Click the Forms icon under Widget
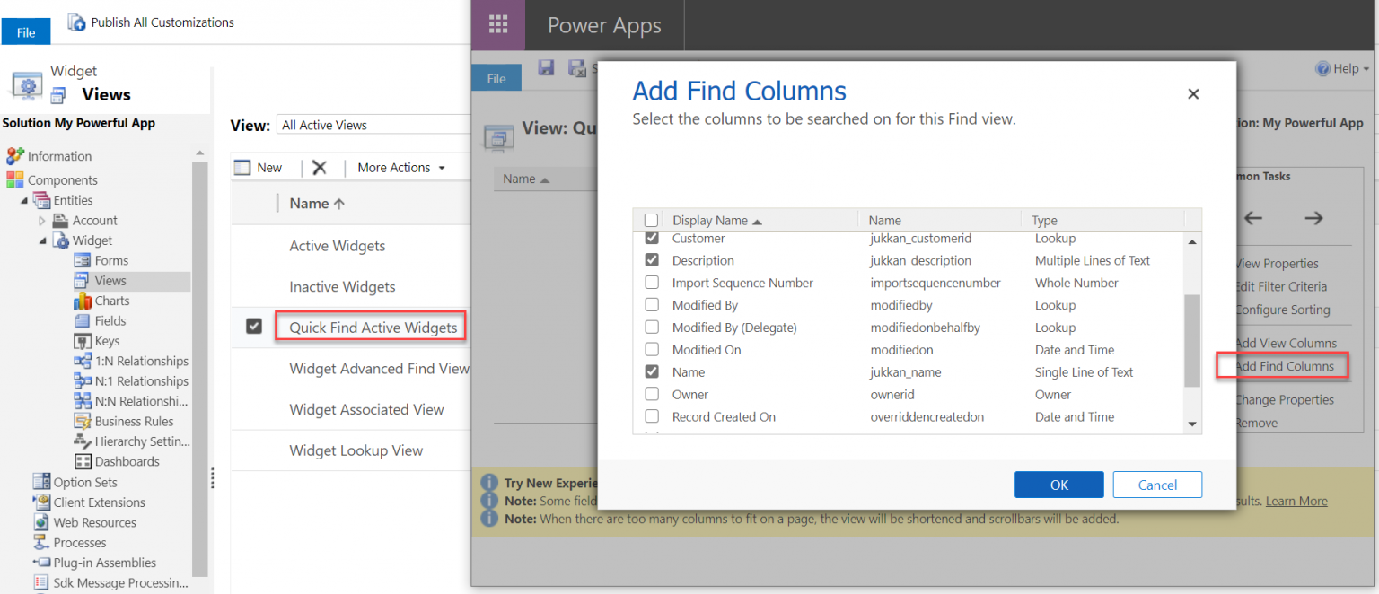Image resolution: width=1379 pixels, height=594 pixels. tap(82, 260)
